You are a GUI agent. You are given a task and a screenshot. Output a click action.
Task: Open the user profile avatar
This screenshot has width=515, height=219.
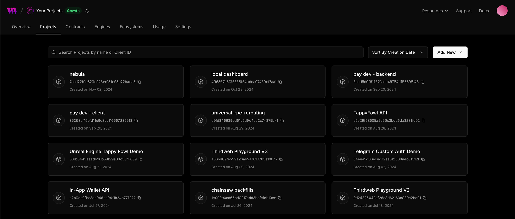pos(502,11)
